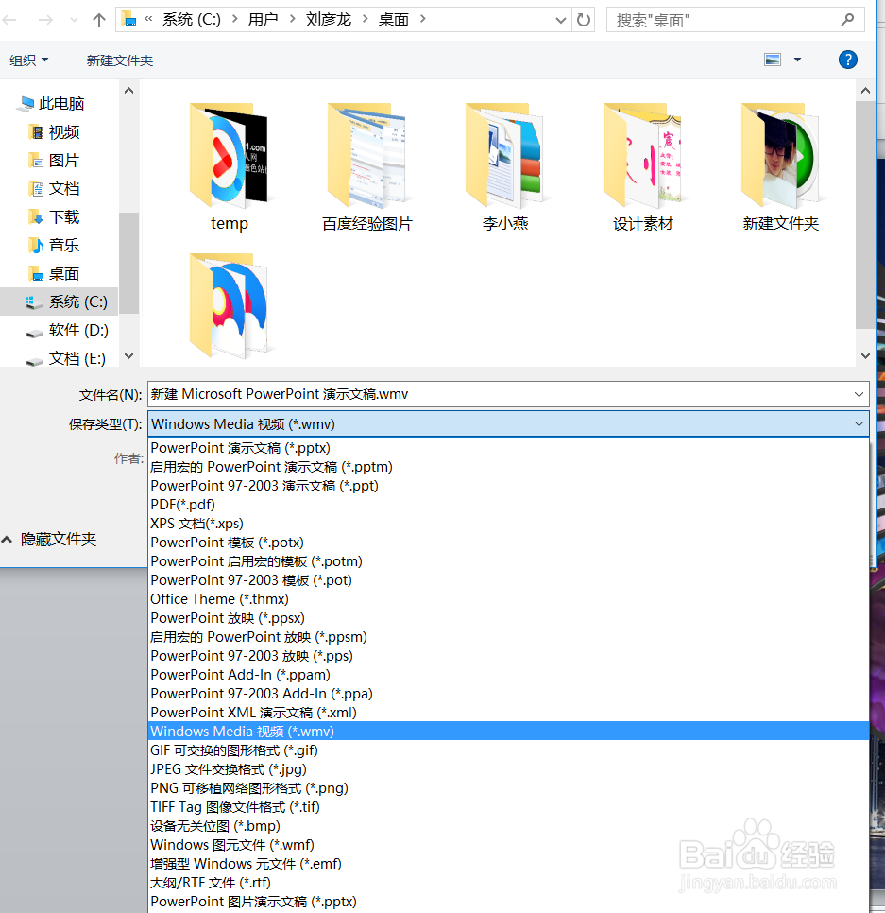Collapse folders with 隐藏文件夹

49,539
